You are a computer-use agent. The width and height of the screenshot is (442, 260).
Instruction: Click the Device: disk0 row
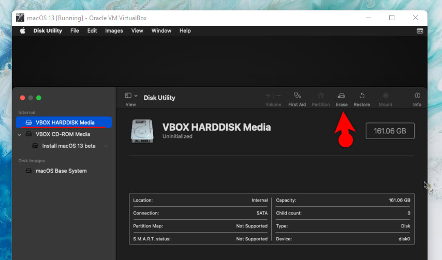click(343, 239)
